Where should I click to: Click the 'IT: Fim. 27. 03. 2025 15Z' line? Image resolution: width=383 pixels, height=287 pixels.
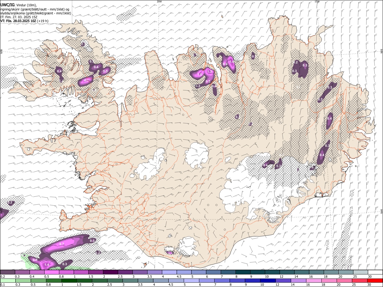tap(19, 17)
